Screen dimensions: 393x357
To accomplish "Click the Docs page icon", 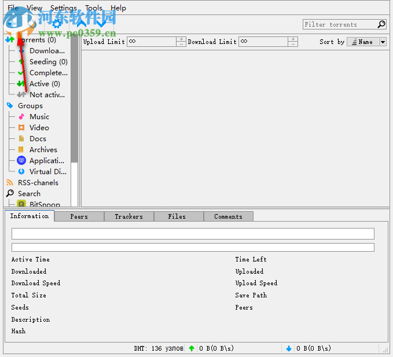I will click(x=21, y=138).
